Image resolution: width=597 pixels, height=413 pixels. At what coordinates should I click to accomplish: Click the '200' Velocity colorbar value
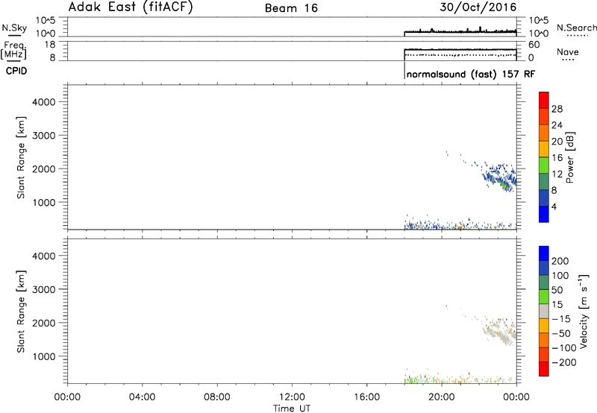click(x=560, y=261)
